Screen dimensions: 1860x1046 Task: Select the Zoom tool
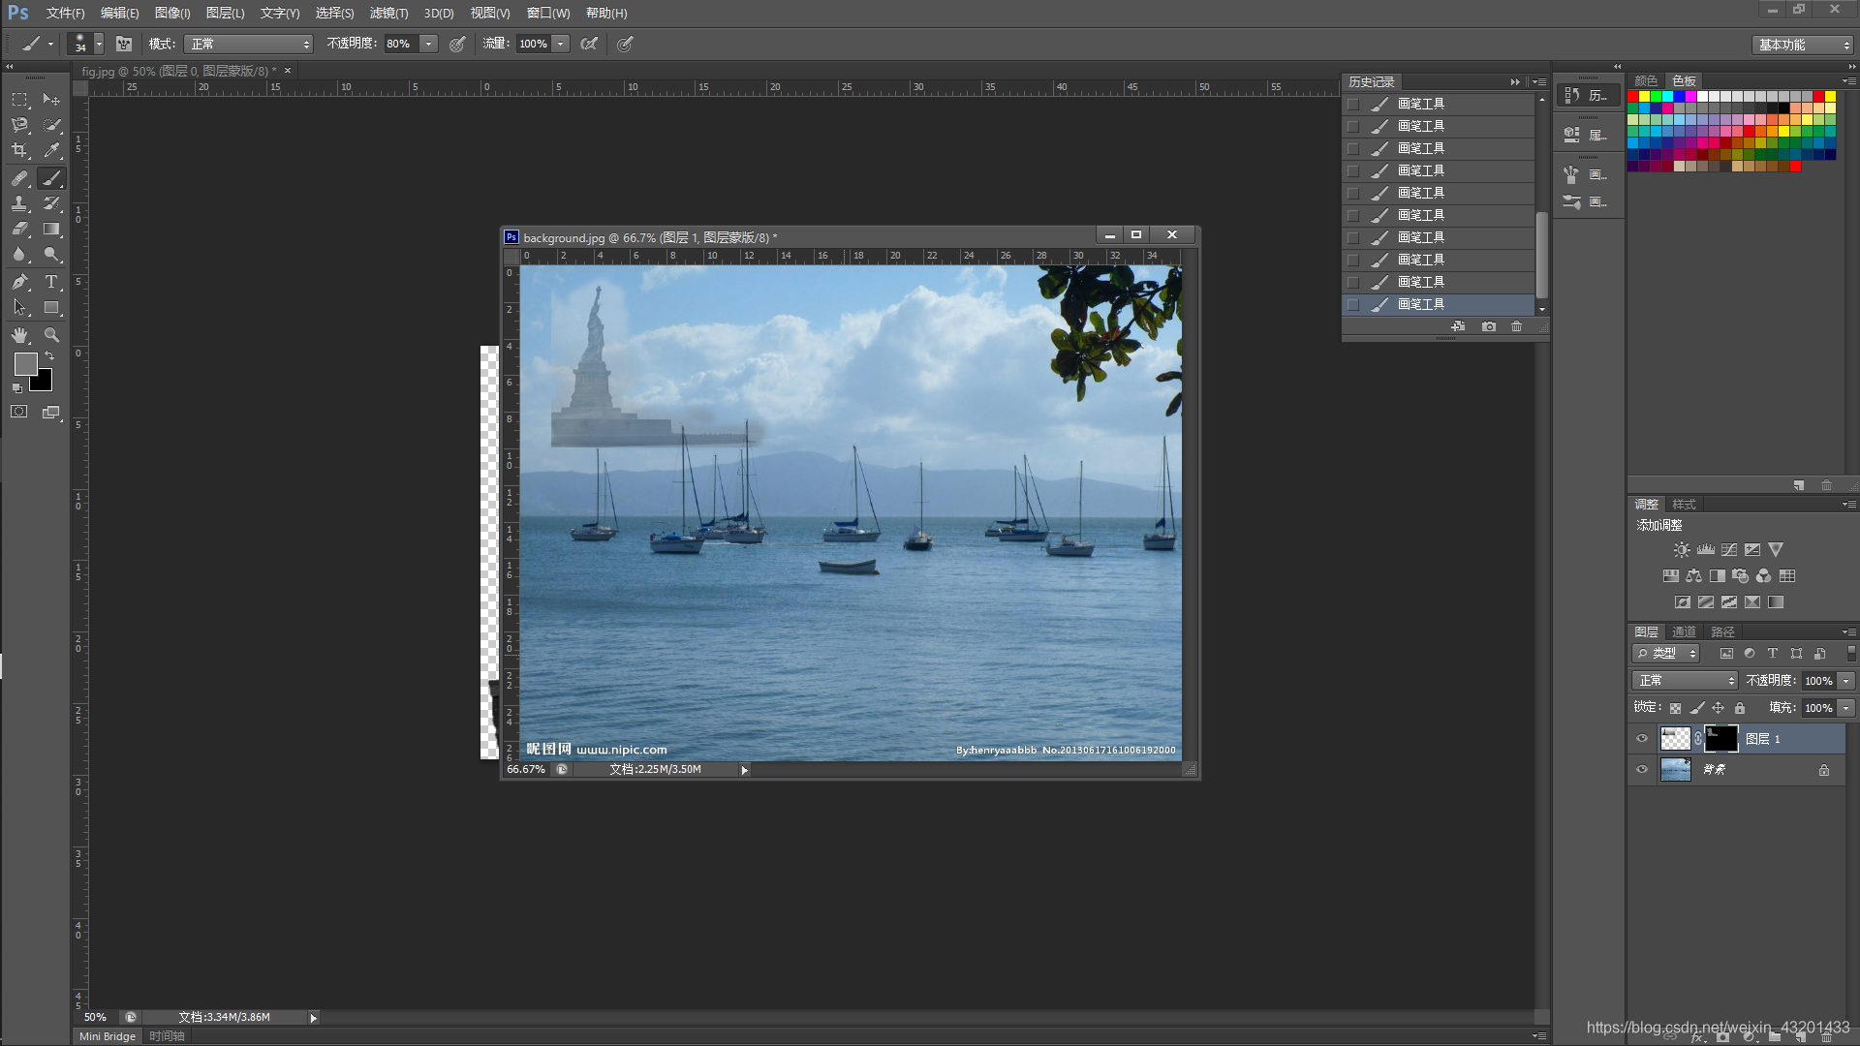tap(51, 335)
